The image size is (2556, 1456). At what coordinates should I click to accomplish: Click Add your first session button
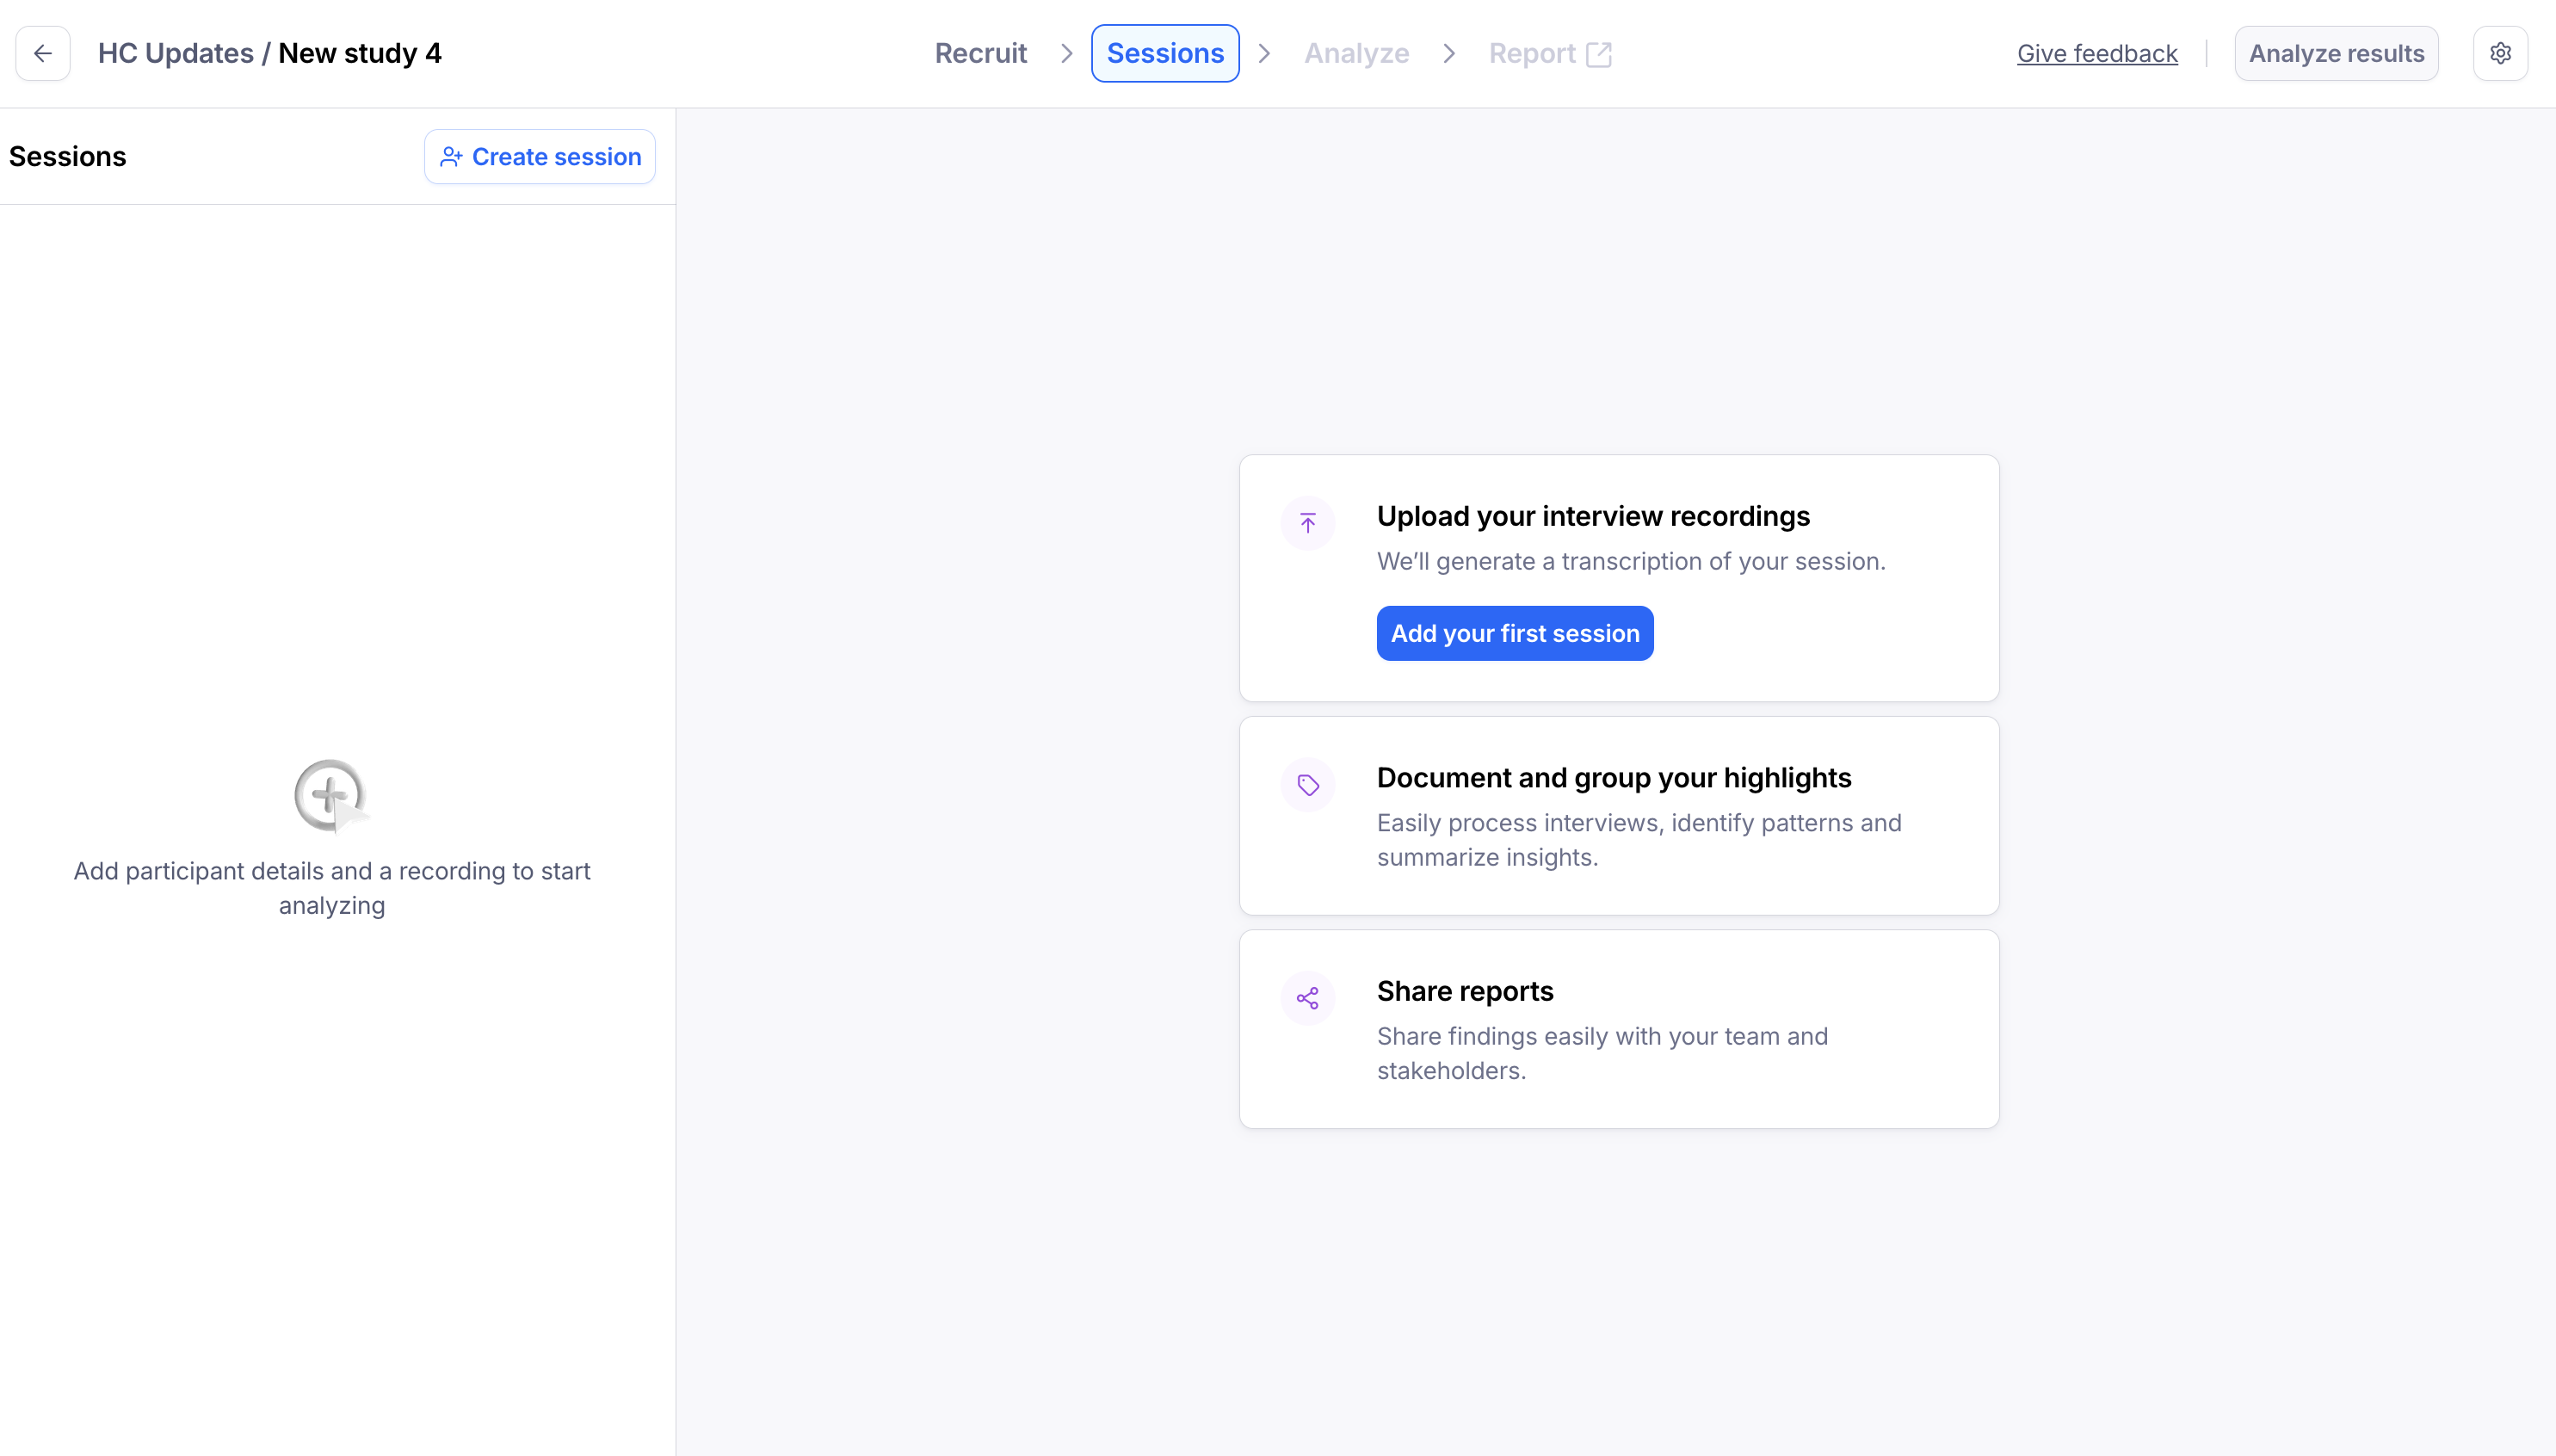[1514, 633]
